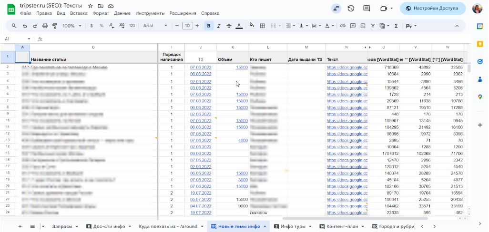Open the text color picker
489x232 pixels.
tap(239, 26)
